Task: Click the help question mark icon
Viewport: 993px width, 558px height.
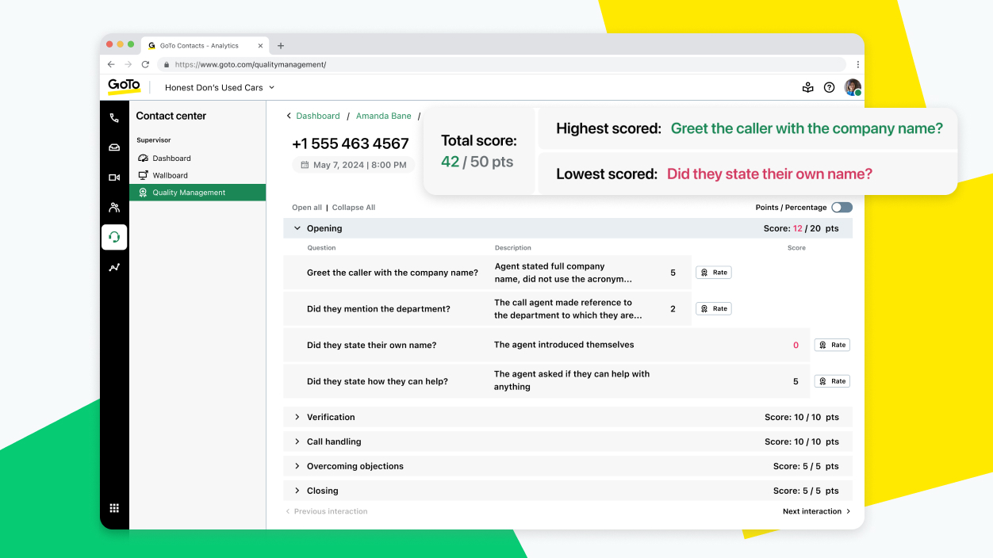Action: coord(829,88)
